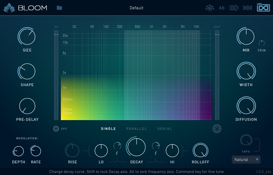The image size is (273, 175).
Task: Click the large DECAY knob
Action: pos(136,147)
